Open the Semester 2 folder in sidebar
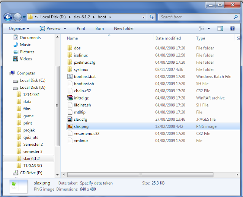243x197 pixels. coord(30,144)
